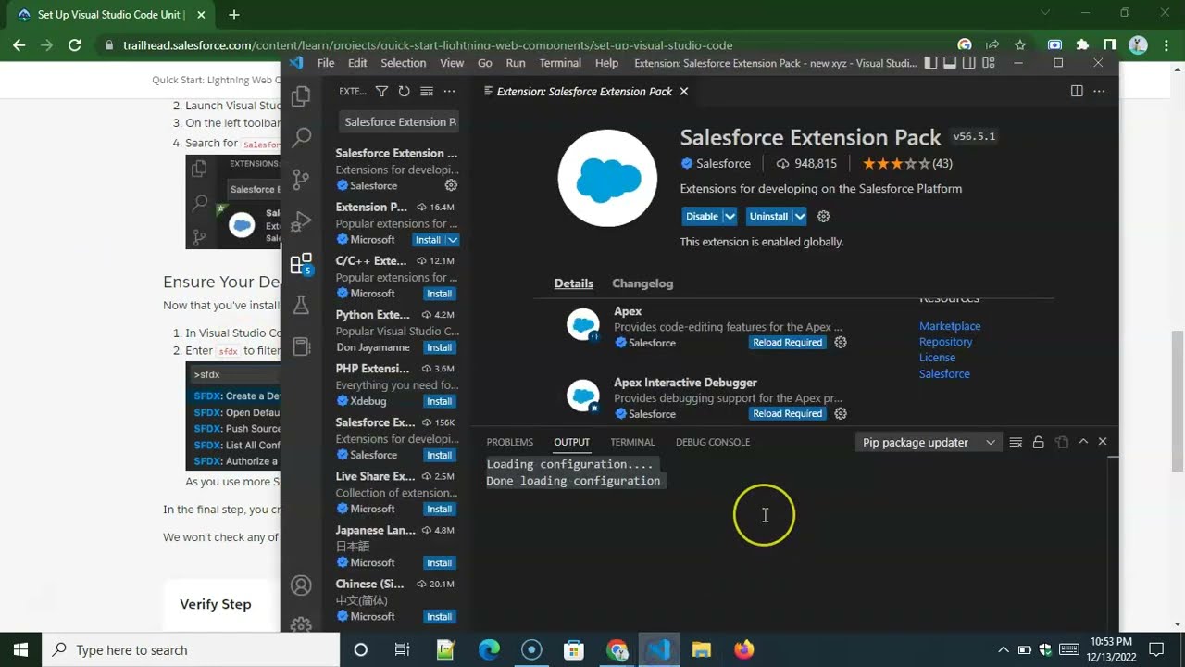Open manage gear for Apex Interactive Debugger
1185x667 pixels.
click(x=841, y=413)
